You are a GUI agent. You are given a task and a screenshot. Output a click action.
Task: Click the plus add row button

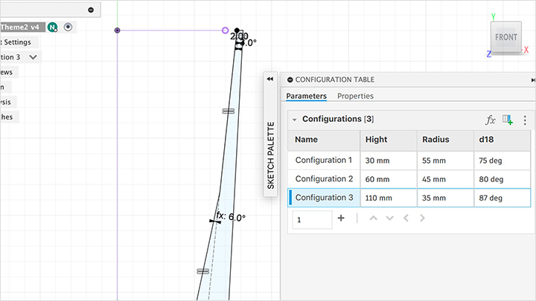pos(341,218)
